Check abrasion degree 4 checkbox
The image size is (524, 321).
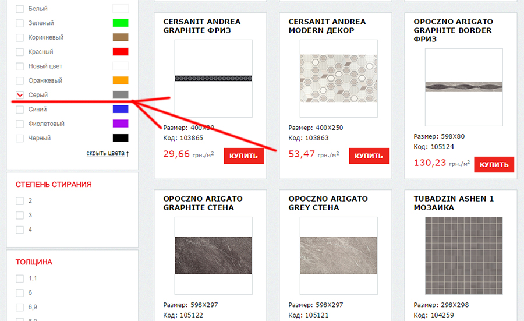[20, 230]
